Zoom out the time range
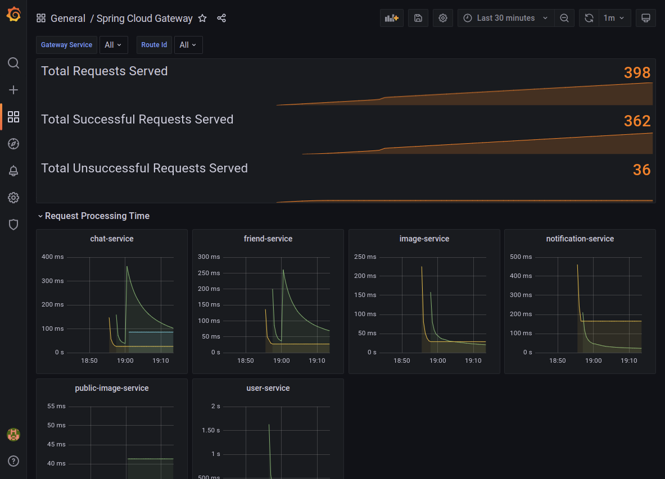Screen dimensions: 665x479 564,18
